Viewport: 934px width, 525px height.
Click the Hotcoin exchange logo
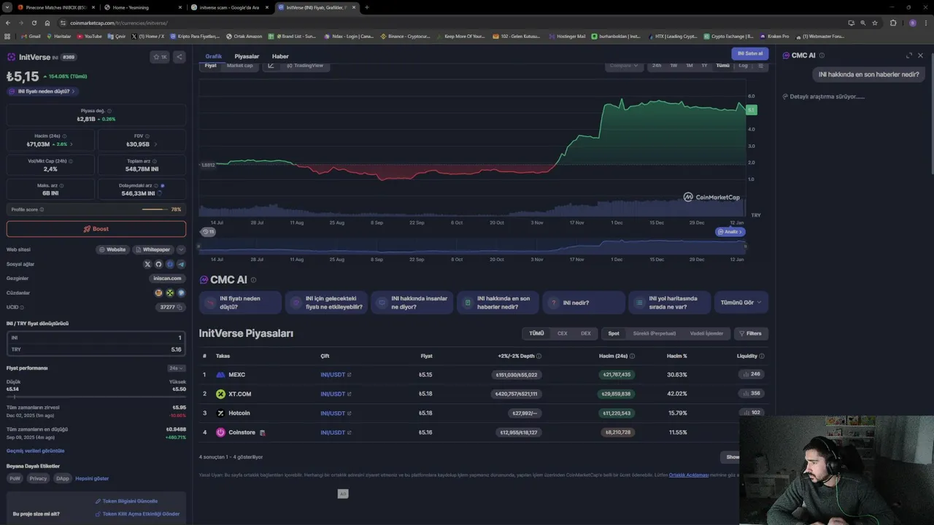tap(220, 413)
